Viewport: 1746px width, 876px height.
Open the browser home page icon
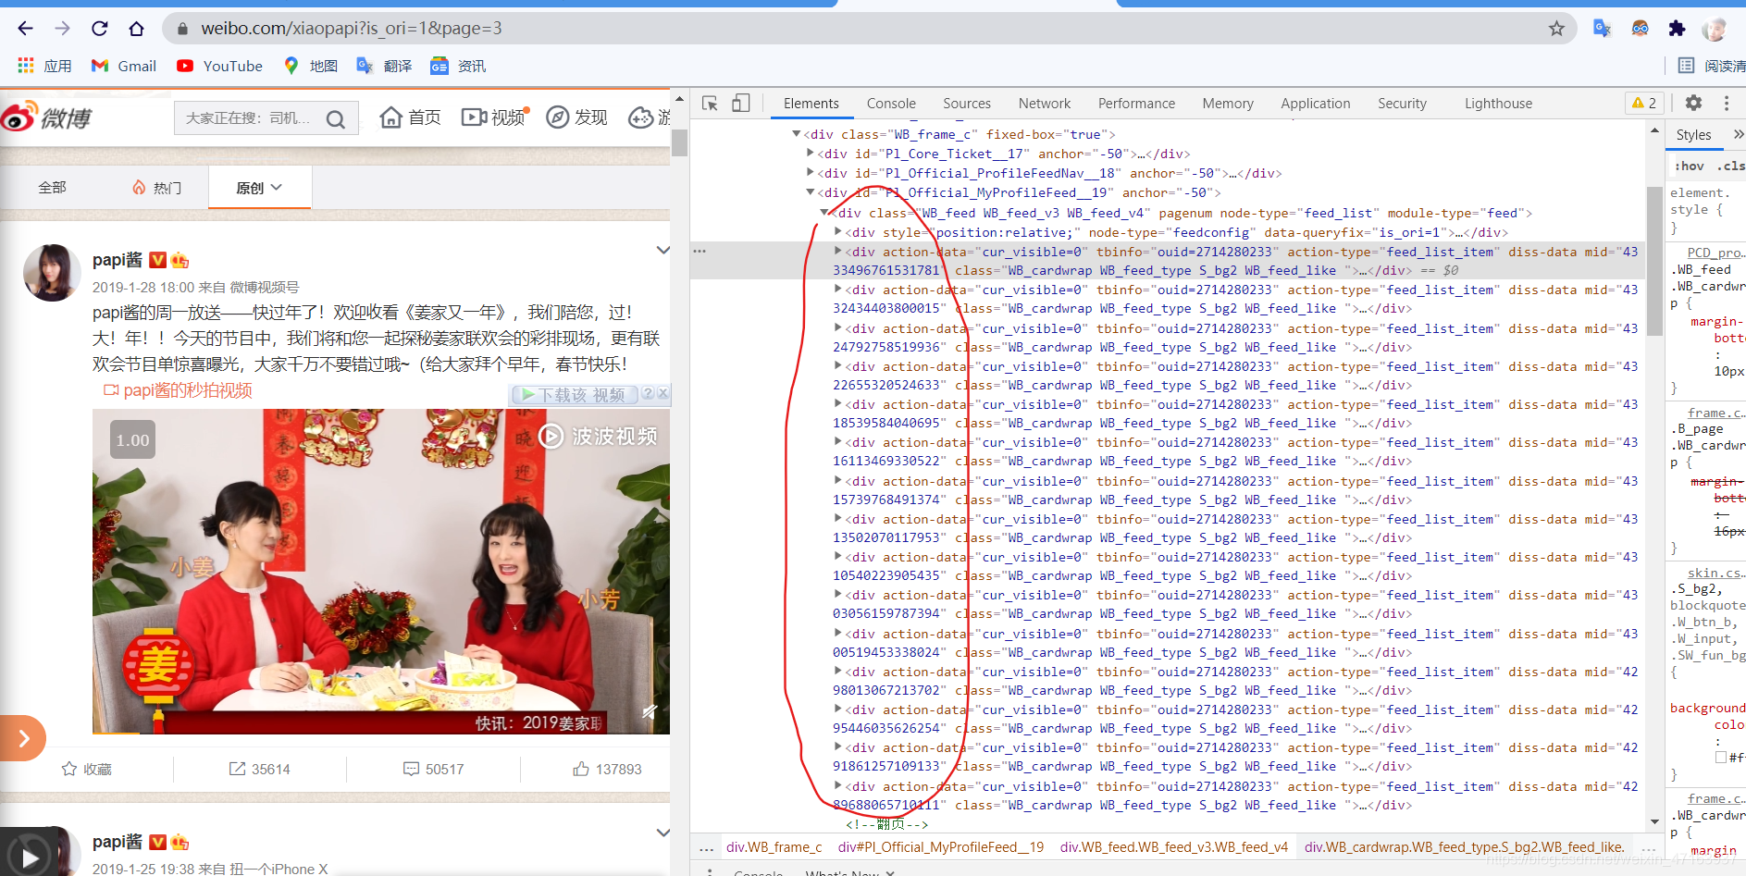(x=136, y=29)
